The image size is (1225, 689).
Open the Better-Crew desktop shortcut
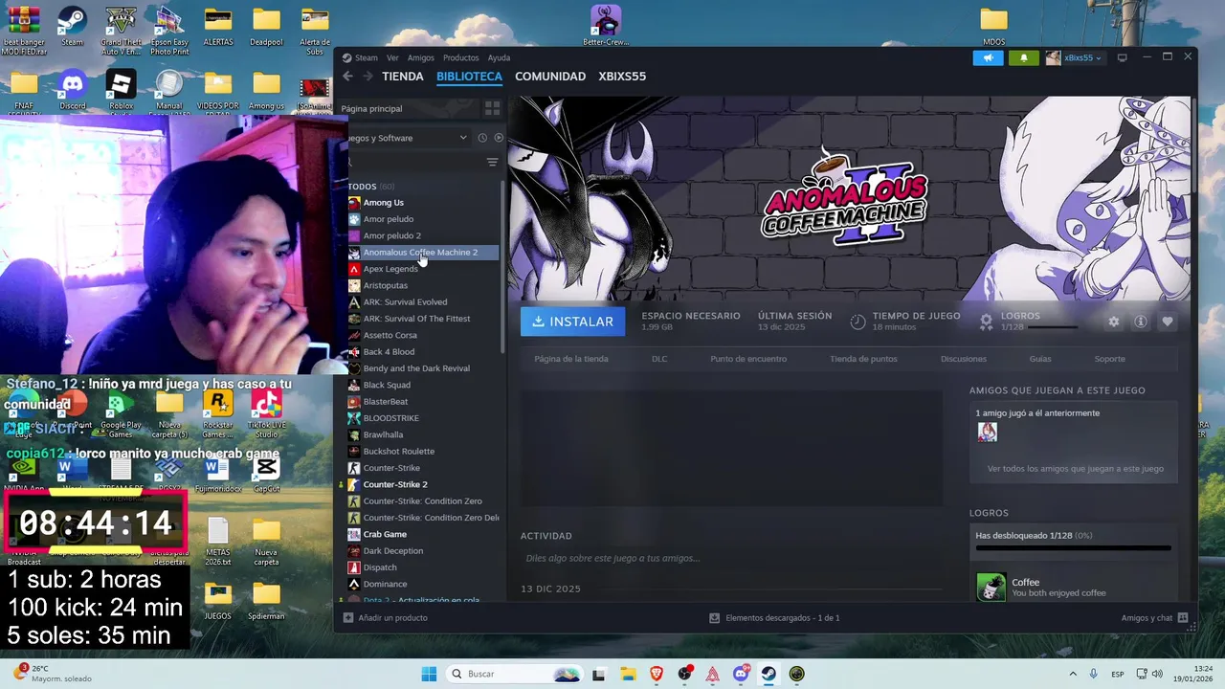pyautogui.click(x=606, y=25)
